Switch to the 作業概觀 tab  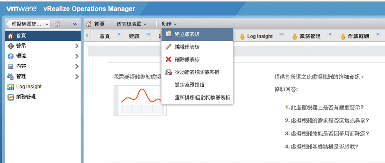(x=358, y=36)
